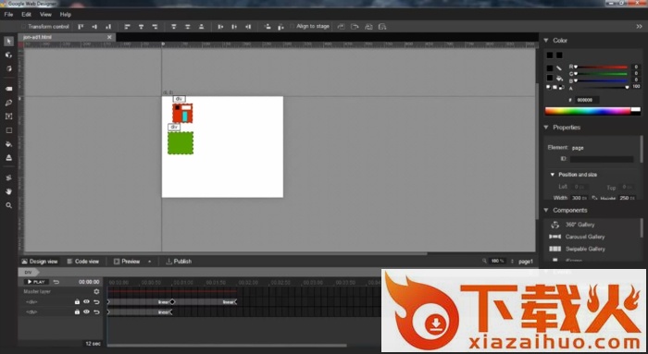Select the Selection arrow tool
Screen dimensions: 648x354
pyautogui.click(x=8, y=42)
